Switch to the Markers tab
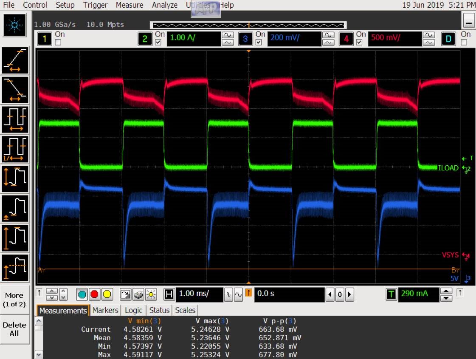 pyautogui.click(x=105, y=310)
